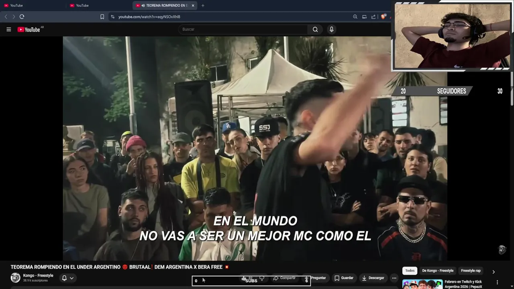Dislike the video with thumbs down
The height and width of the screenshot is (289, 514).
(x=262, y=278)
